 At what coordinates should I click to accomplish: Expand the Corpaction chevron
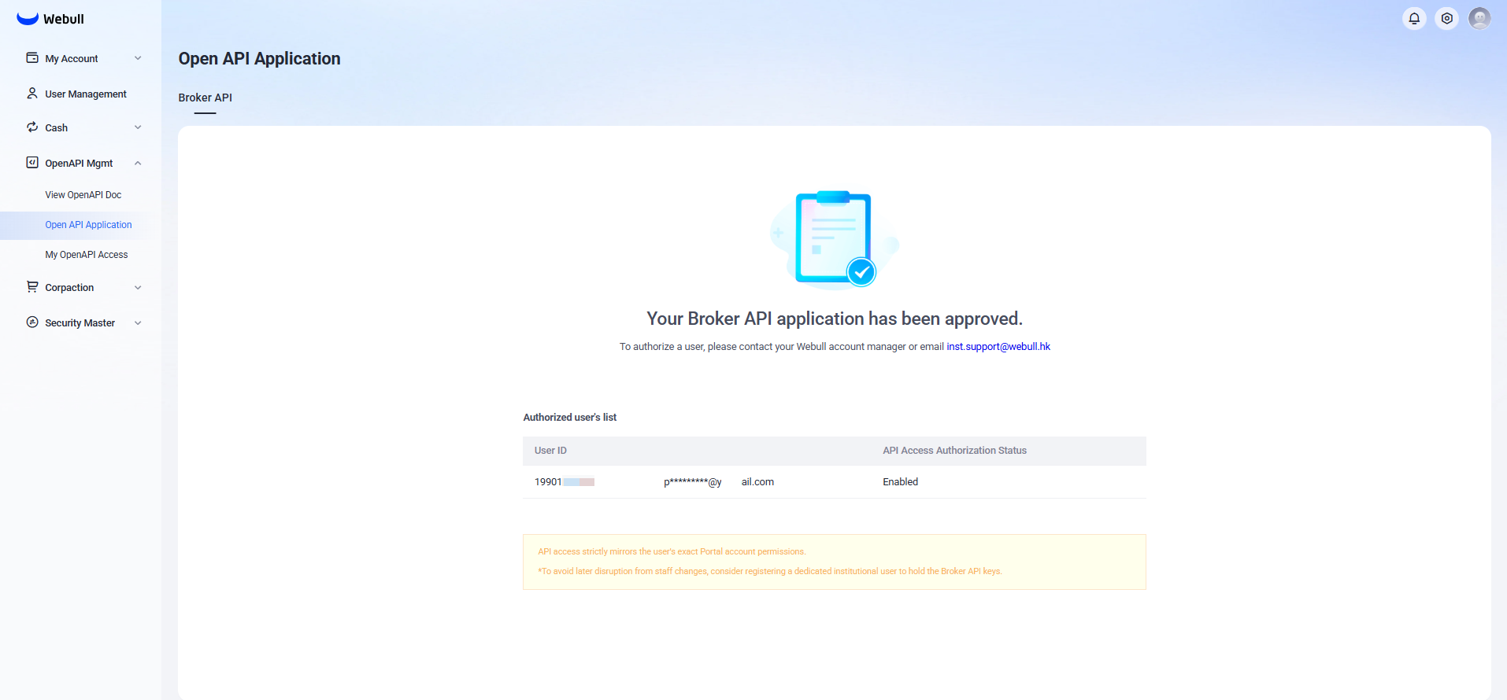138,288
